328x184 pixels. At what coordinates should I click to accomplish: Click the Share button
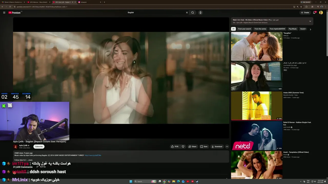(192, 146)
